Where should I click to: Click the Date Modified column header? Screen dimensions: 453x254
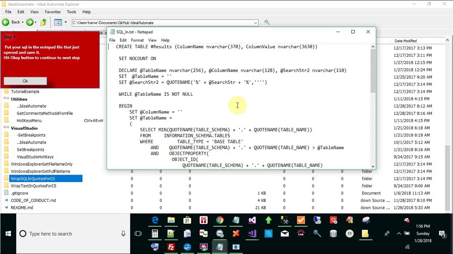pos(406,41)
